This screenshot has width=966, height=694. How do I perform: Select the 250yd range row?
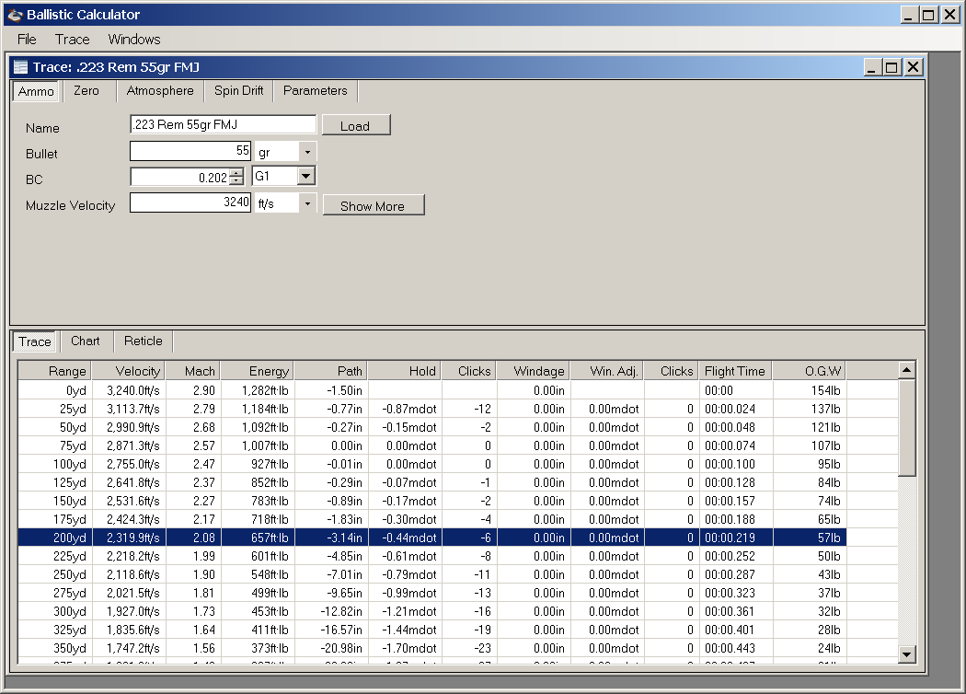click(x=431, y=574)
